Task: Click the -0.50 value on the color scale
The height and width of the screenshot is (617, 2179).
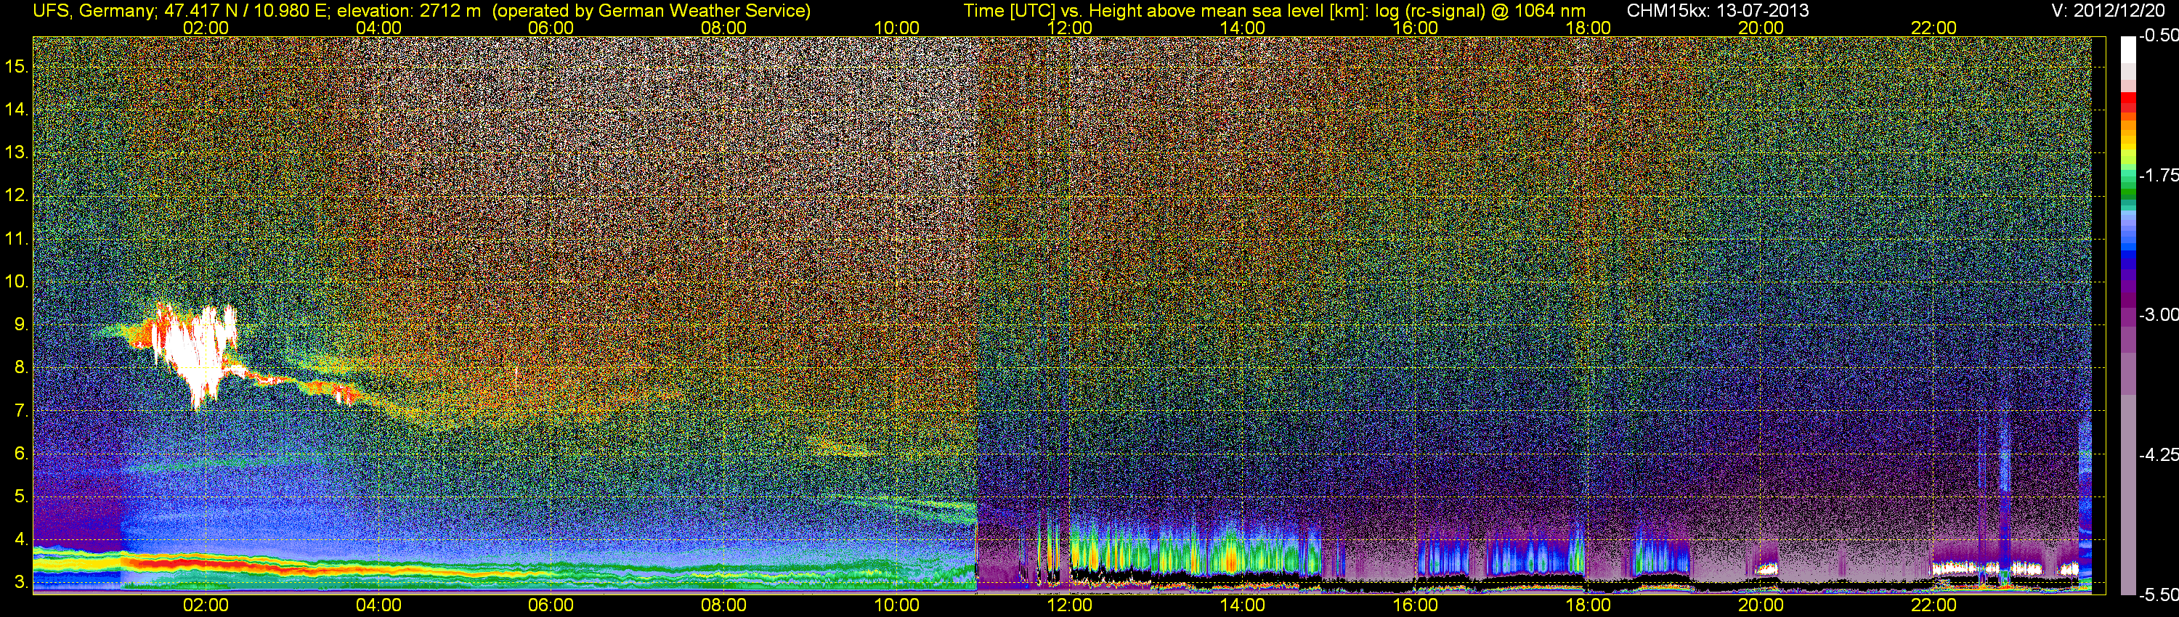Action: tap(2159, 36)
